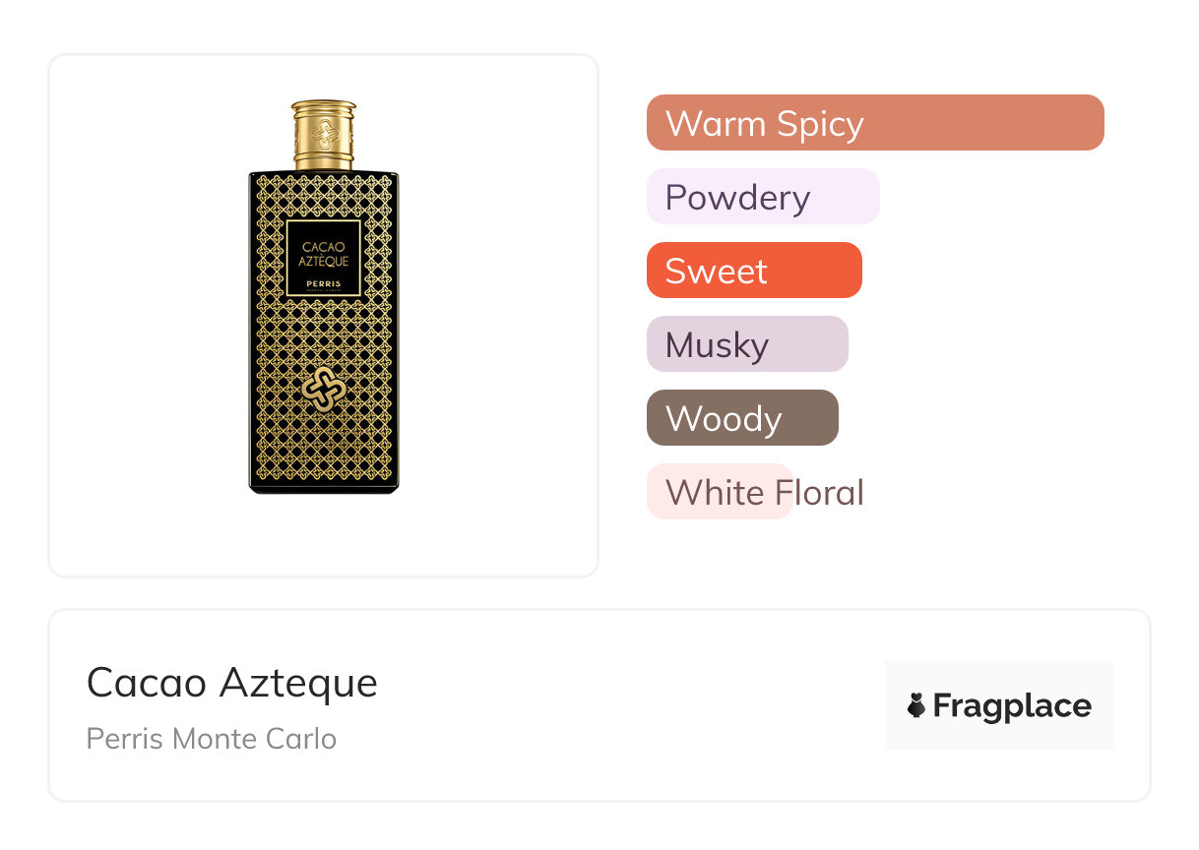
Task: Click the Cacao Azteque perfume title
Action: click(231, 682)
